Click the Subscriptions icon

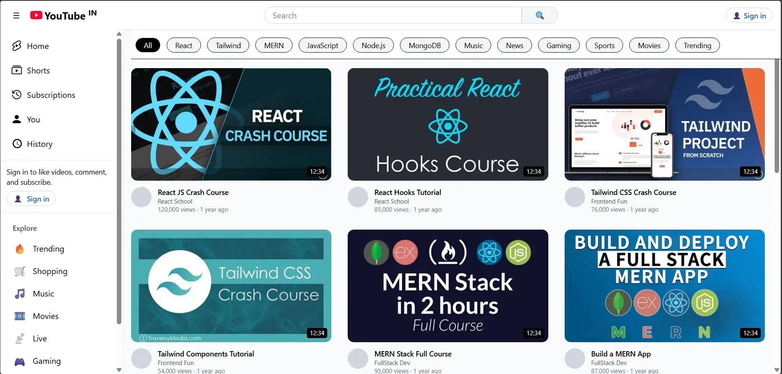click(17, 95)
